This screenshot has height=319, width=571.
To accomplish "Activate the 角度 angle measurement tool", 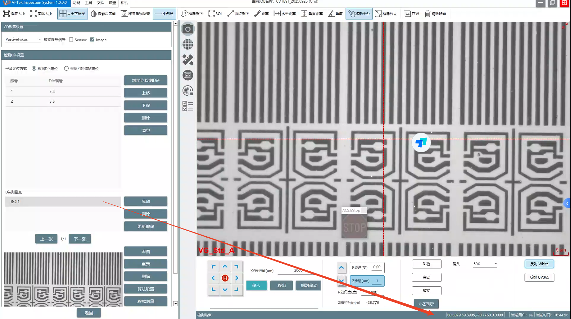I will (335, 14).
